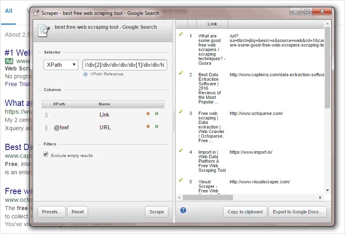Close the Scraper window
Screen dimensions: 345x234
click(322, 11)
